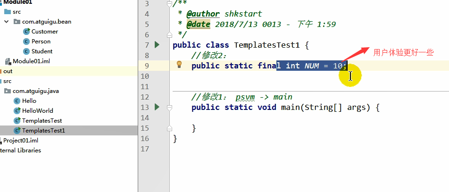Open the Hello class file

(x=29, y=101)
